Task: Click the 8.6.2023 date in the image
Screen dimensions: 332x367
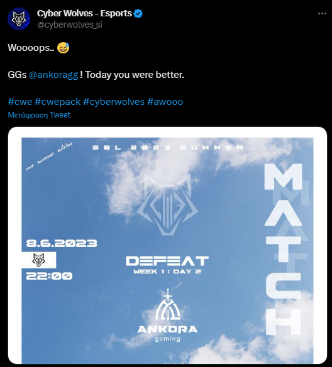Action: pyautogui.click(x=62, y=243)
